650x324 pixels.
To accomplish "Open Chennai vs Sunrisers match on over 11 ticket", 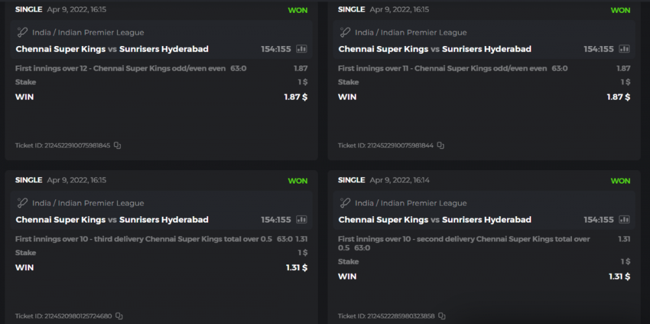I will click(434, 49).
